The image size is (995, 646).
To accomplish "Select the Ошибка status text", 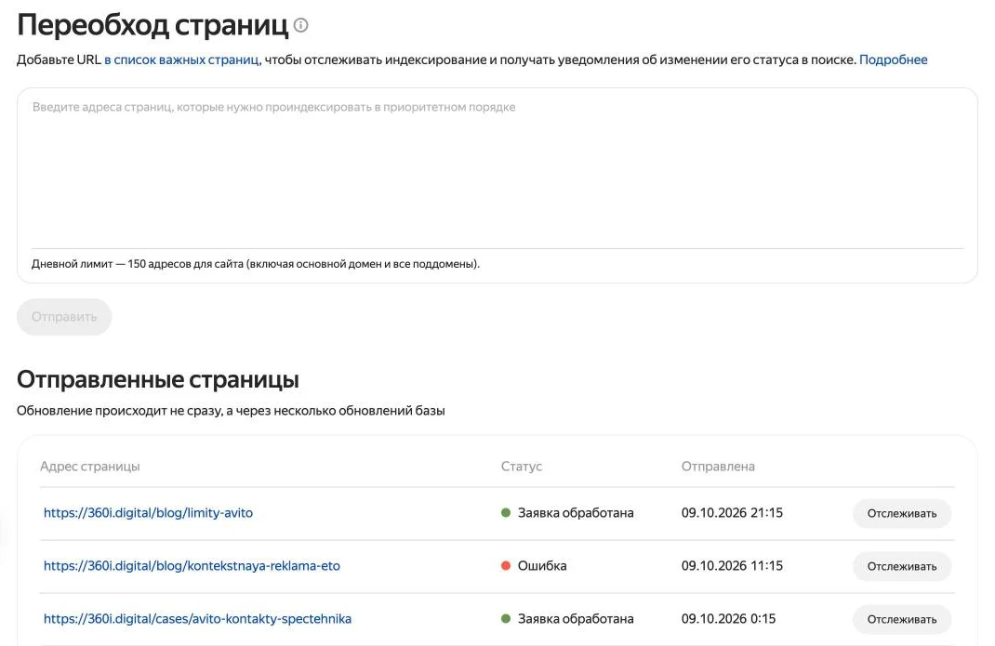I will pyautogui.click(x=542, y=565).
